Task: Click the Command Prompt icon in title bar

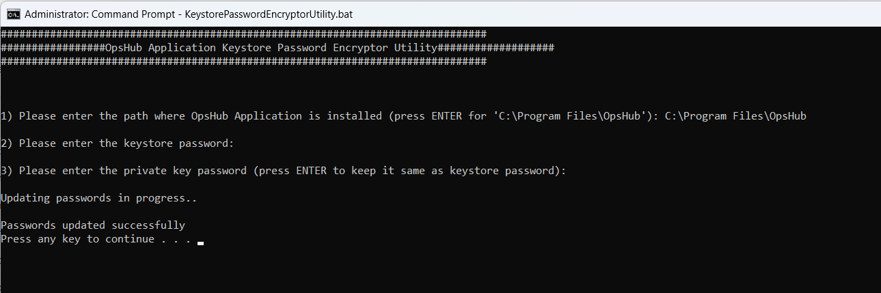Action: [12, 14]
